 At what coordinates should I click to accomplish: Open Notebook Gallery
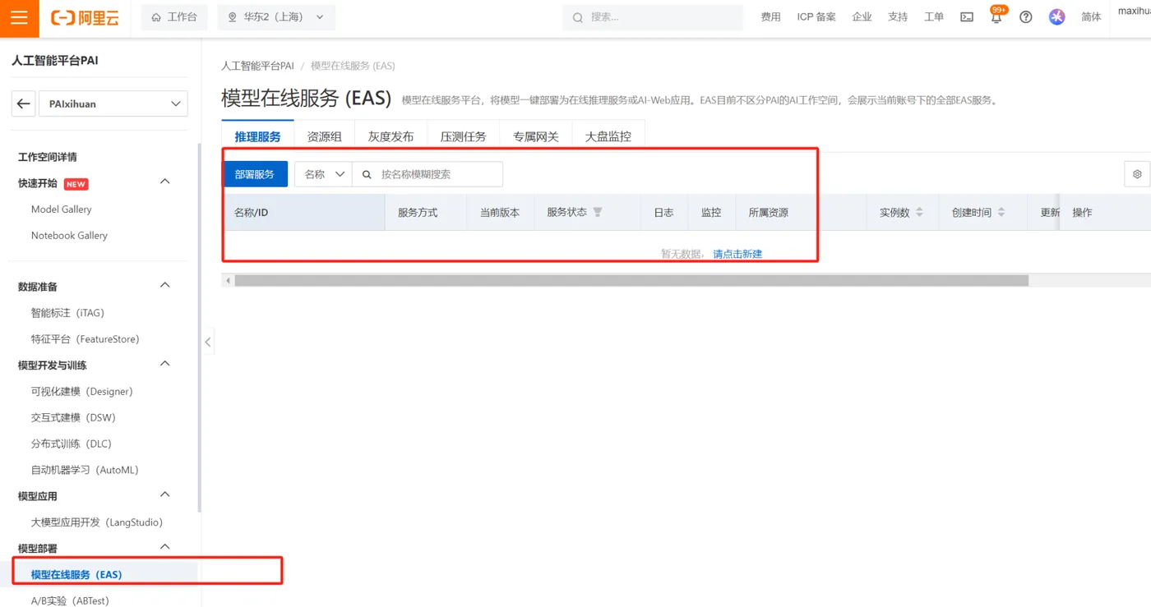tap(69, 236)
